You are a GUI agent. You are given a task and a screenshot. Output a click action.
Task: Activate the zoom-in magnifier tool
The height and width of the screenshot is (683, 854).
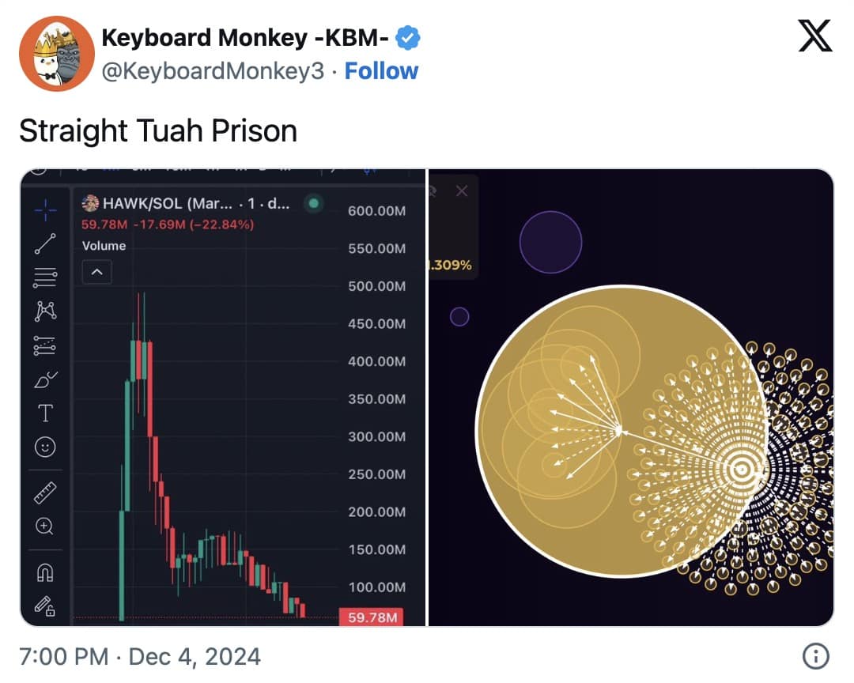click(46, 526)
